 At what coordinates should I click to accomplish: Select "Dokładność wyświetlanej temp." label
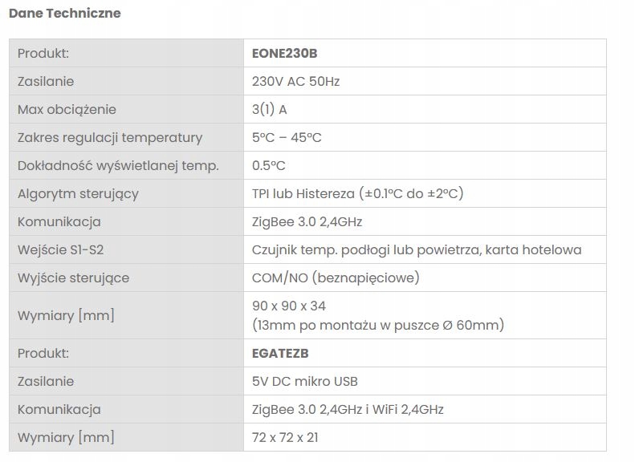click(118, 165)
